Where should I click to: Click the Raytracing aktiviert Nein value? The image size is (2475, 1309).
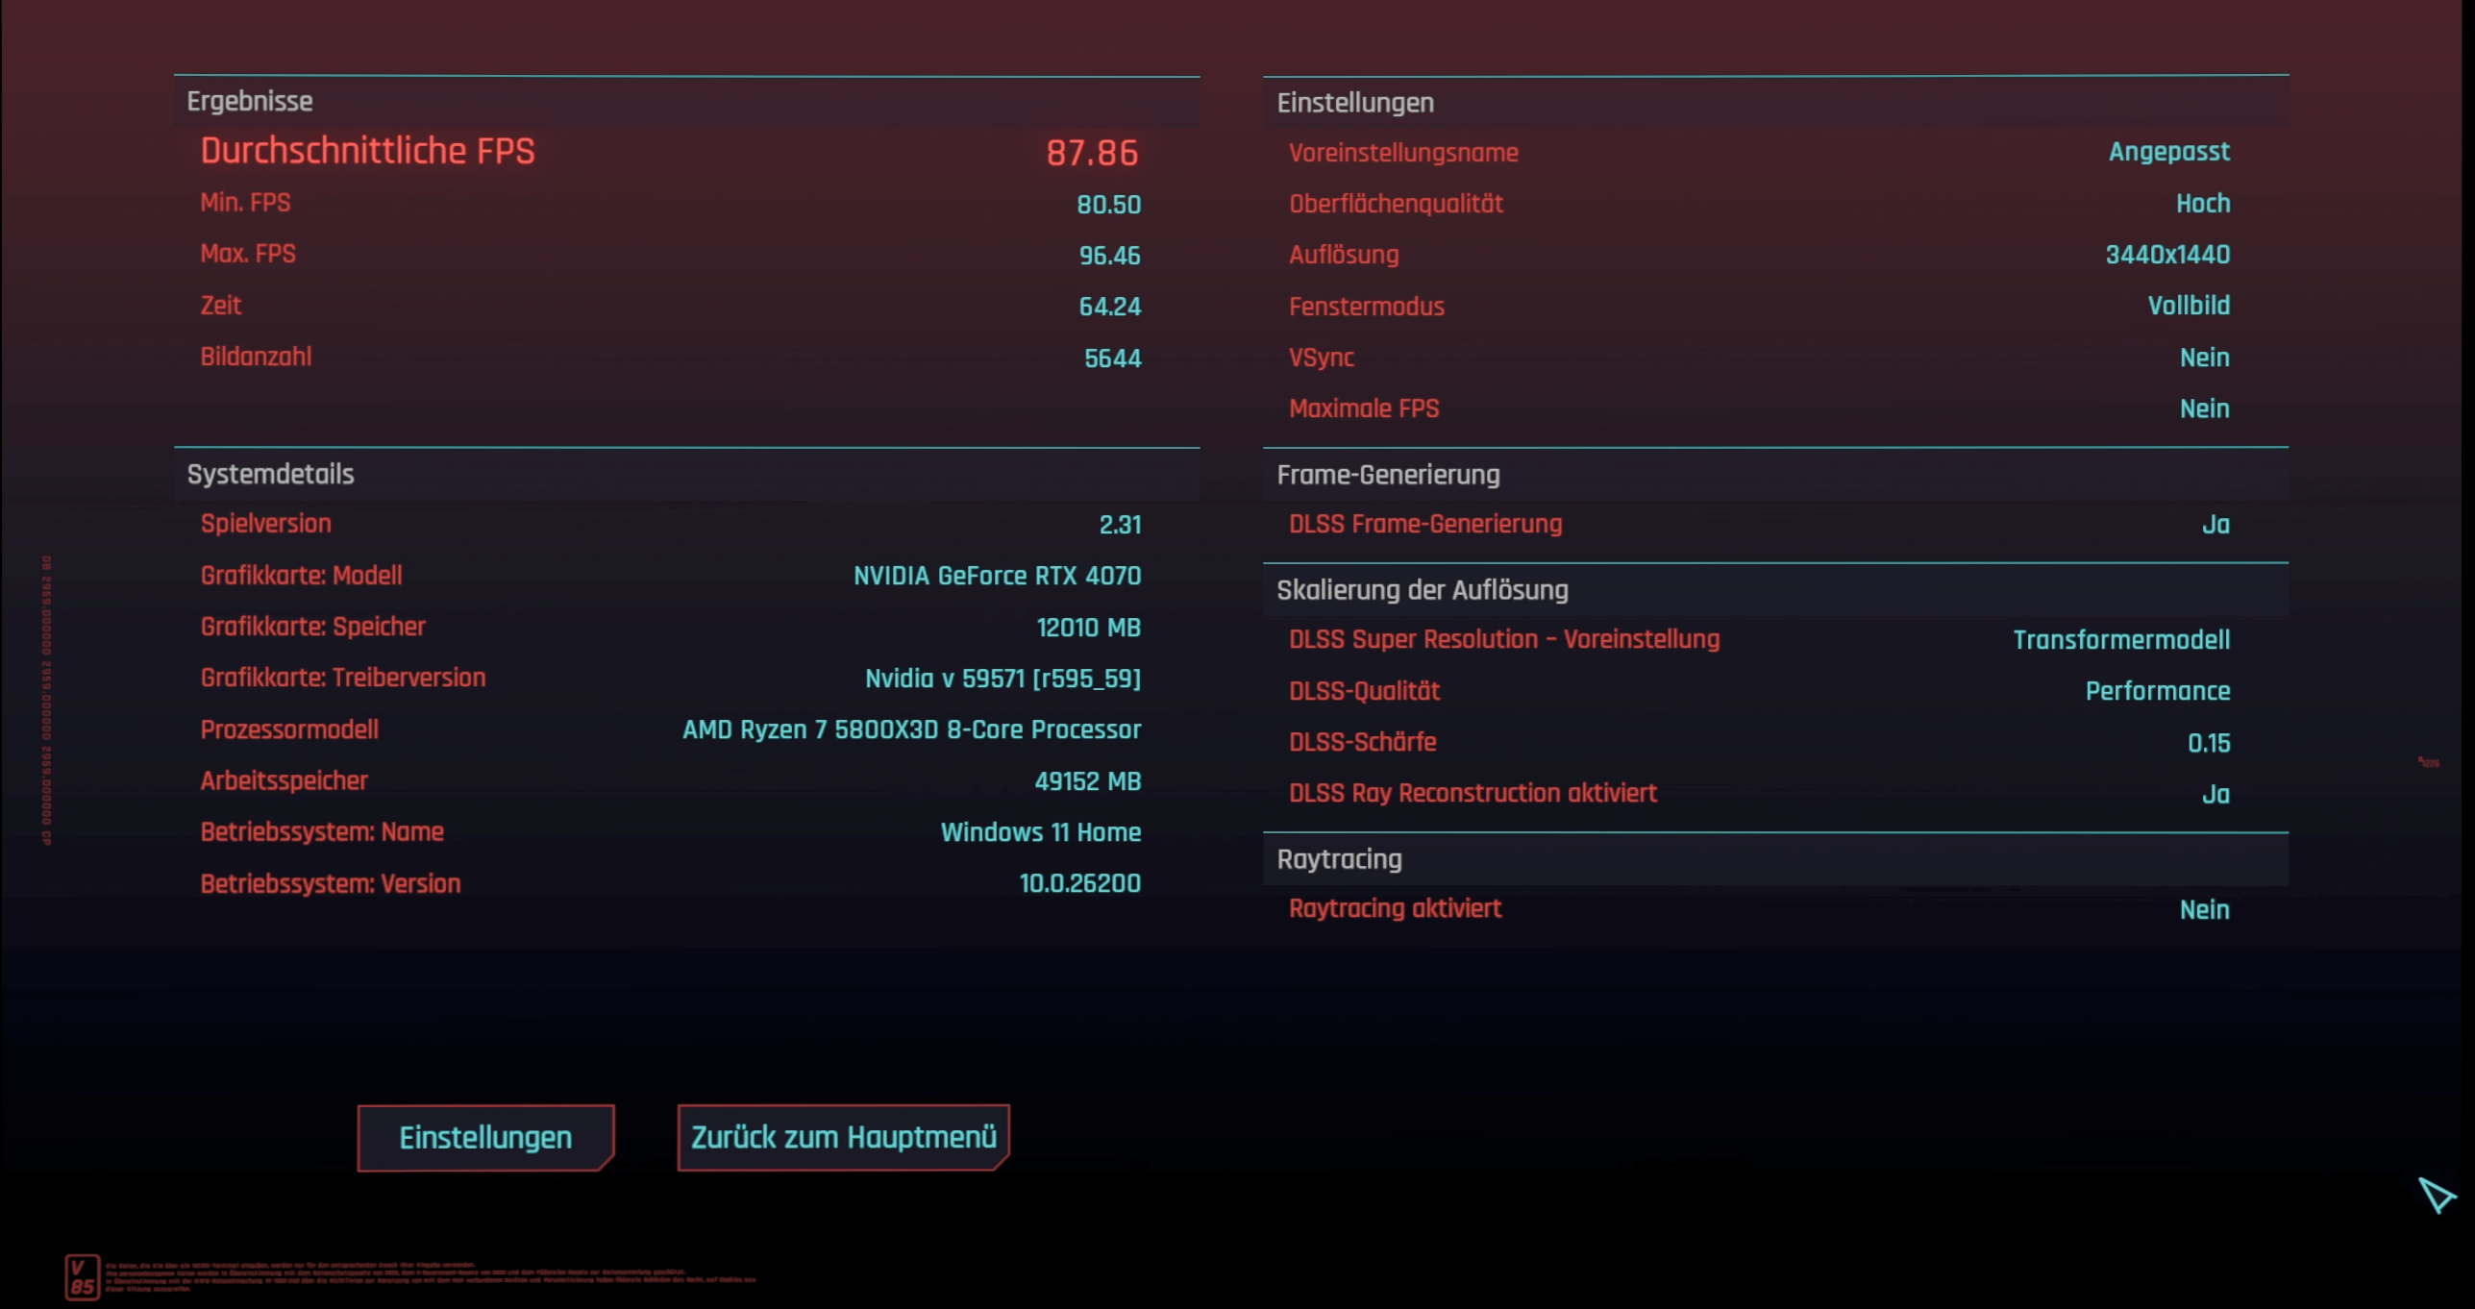(x=2203, y=910)
